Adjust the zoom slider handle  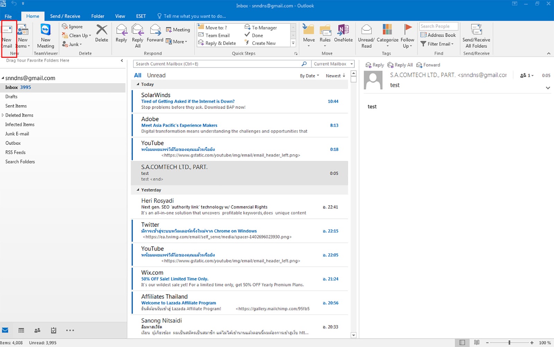click(x=509, y=343)
